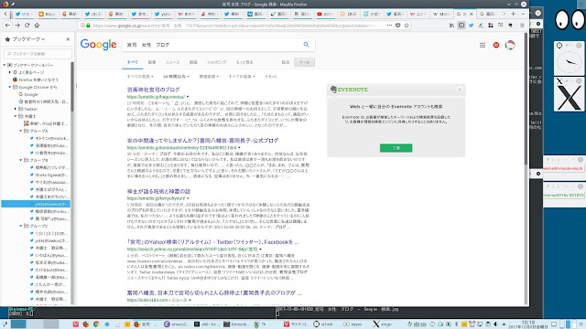The width and height of the screenshot is (586, 329).
Task: Click the four-squares extension icon in toolbar
Action: pyautogui.click(x=491, y=26)
